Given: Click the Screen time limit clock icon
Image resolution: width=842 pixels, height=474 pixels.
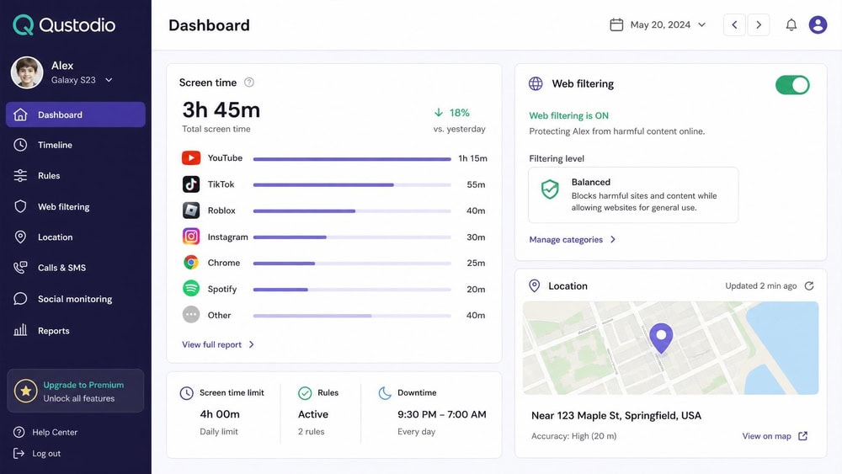Looking at the screenshot, I should click(186, 393).
